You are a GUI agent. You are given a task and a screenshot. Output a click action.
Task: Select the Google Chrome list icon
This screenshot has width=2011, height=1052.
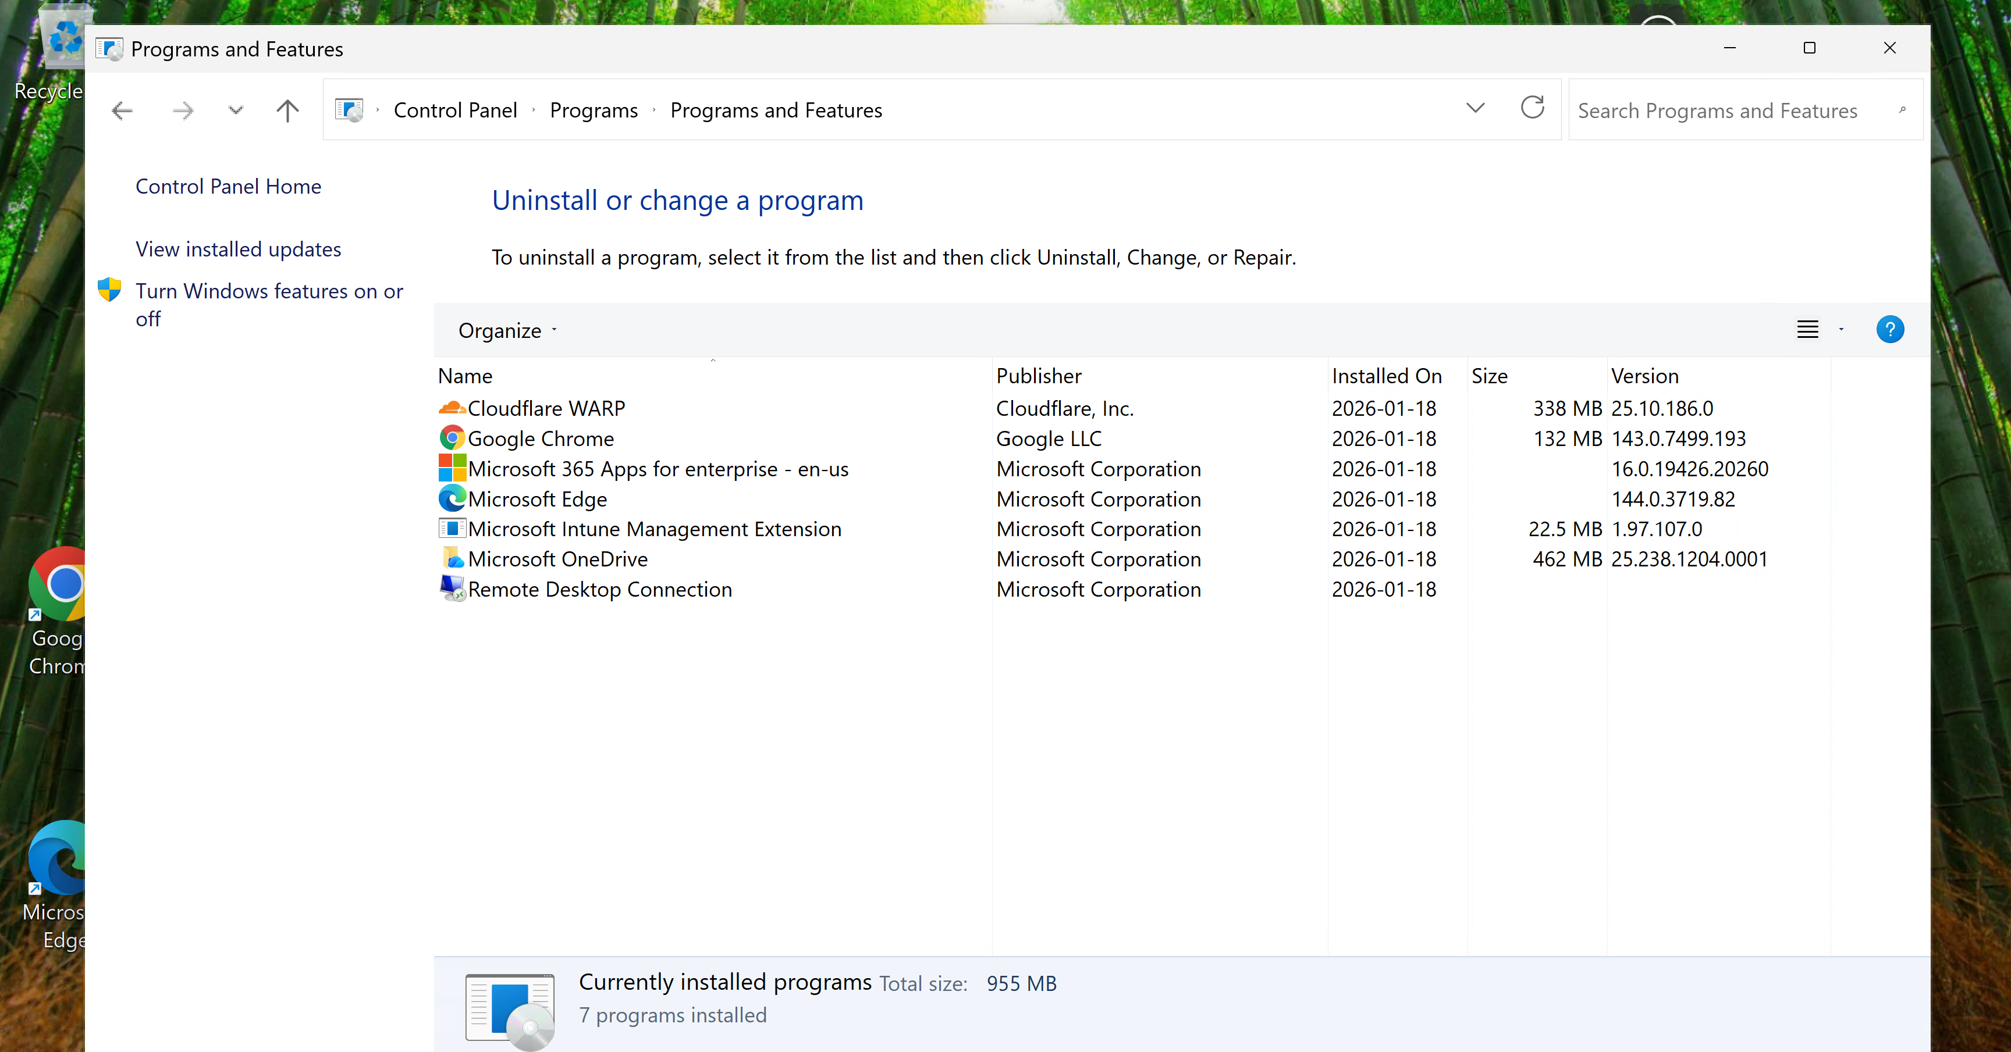pyautogui.click(x=452, y=438)
